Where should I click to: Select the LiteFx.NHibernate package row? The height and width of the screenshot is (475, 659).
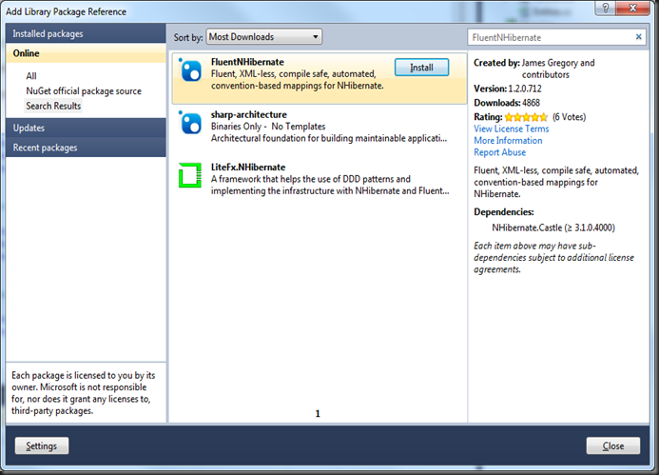pyautogui.click(x=320, y=178)
